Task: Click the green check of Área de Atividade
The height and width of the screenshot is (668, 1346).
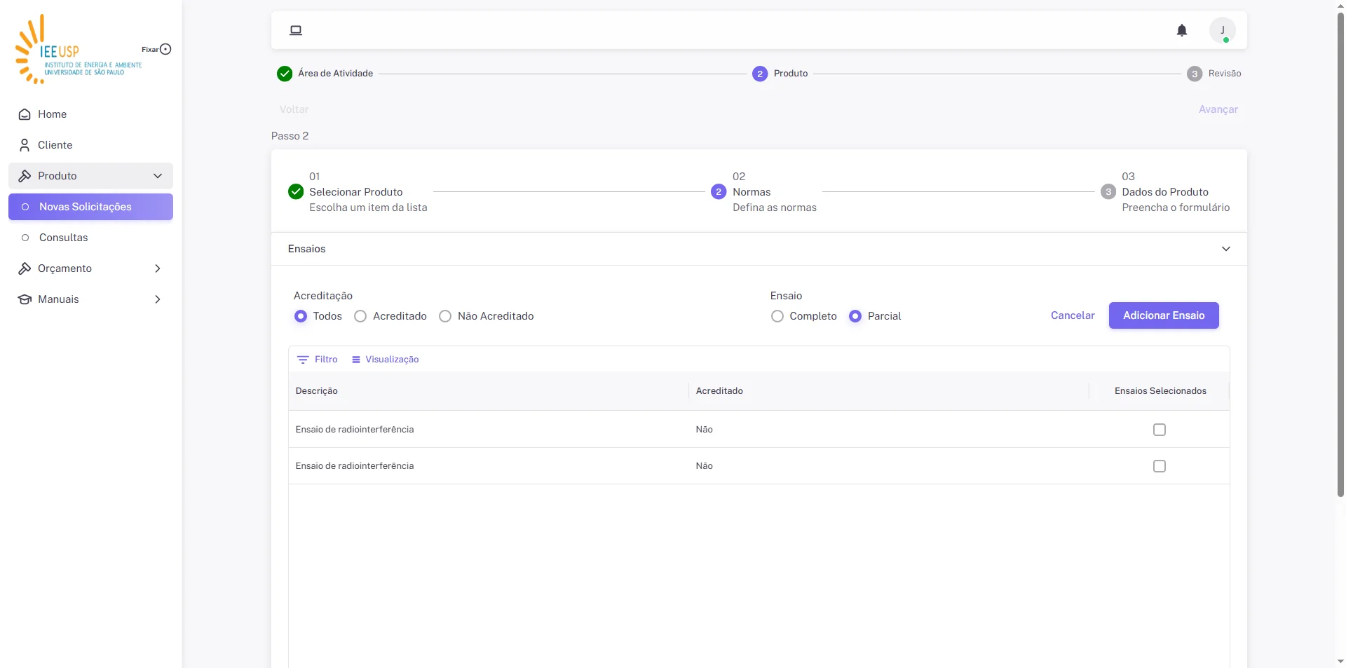Action: click(x=285, y=74)
